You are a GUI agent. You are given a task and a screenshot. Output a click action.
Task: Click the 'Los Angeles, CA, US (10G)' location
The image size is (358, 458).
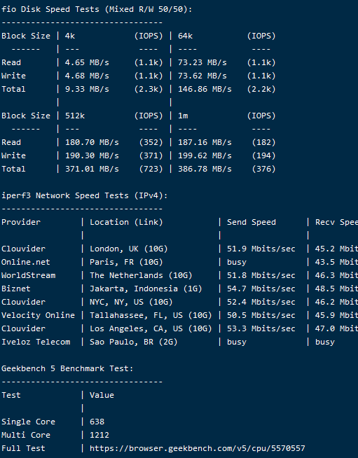click(x=151, y=328)
